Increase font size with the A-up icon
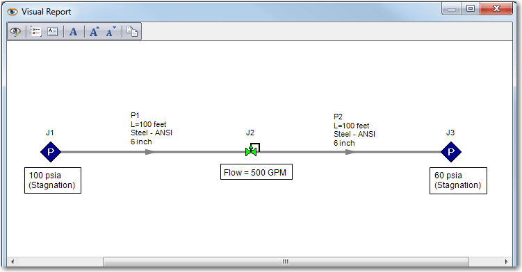 [95, 32]
